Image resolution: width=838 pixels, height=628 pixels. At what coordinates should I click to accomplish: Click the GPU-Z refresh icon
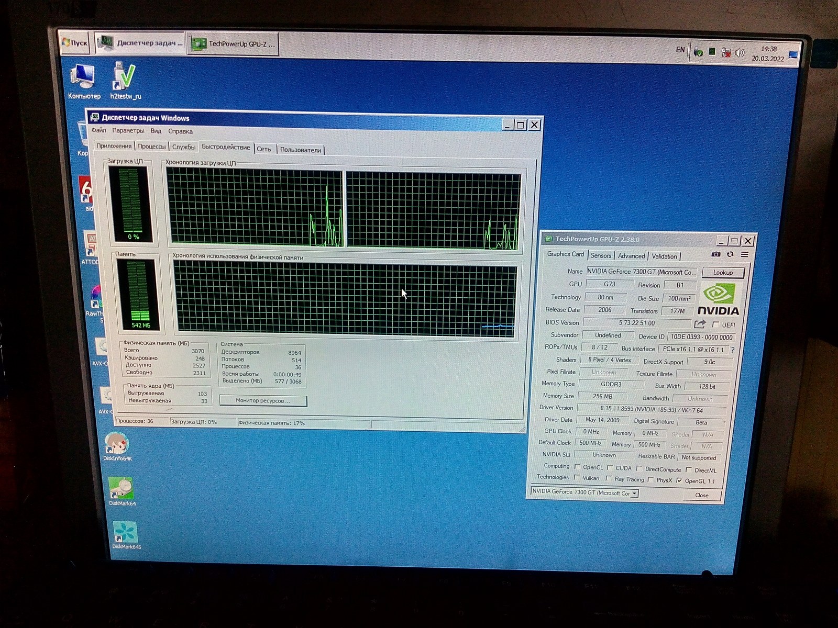point(730,254)
